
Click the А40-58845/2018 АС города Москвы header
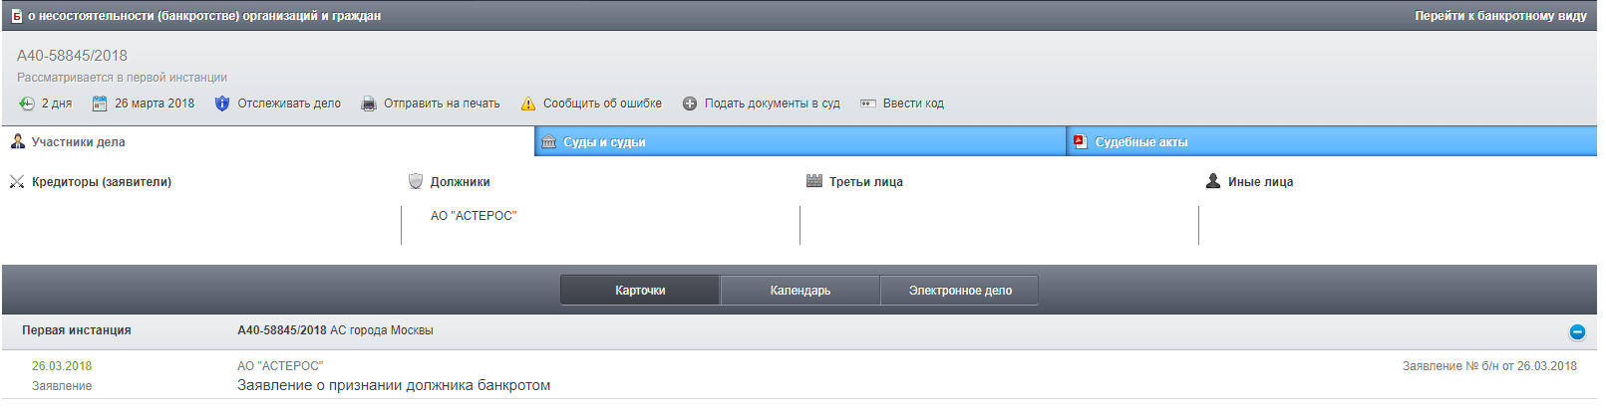tap(335, 330)
